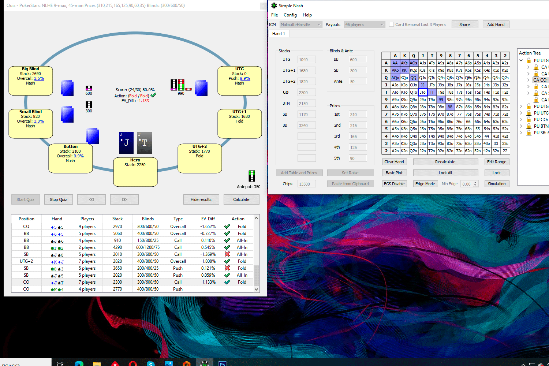The width and height of the screenshot is (549, 366).
Task: Open File Explorer from the taskbar
Action: click(x=97, y=363)
